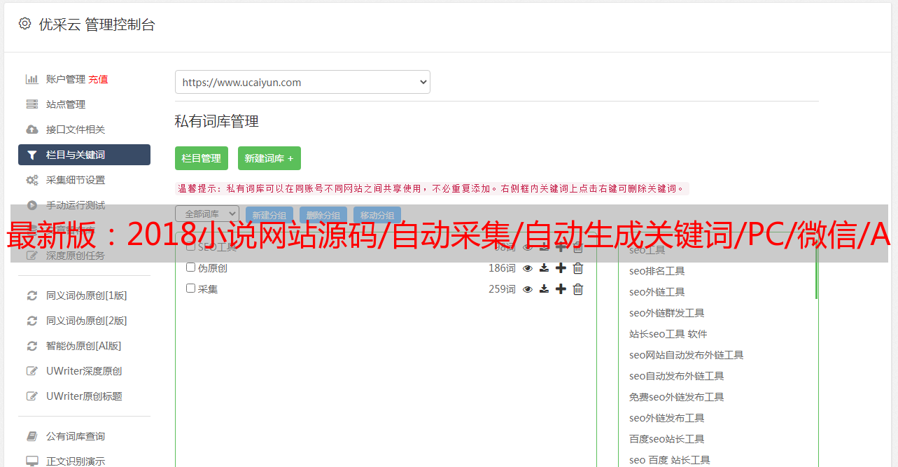Click the server icon for 站点管理
This screenshot has width=898, height=467.
pyautogui.click(x=31, y=104)
